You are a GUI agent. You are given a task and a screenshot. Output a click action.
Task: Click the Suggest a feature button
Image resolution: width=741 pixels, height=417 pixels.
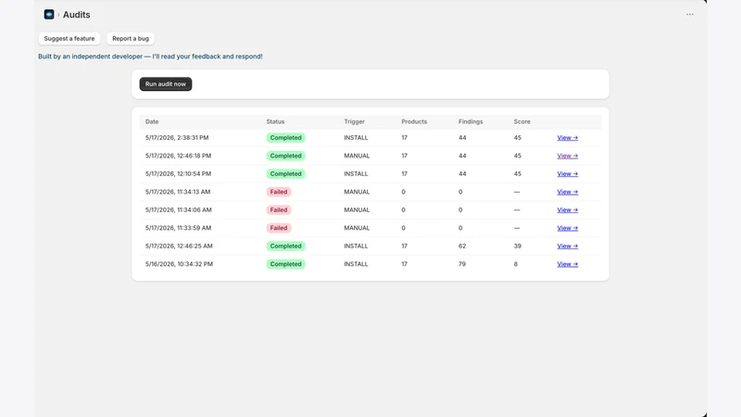[x=69, y=39]
